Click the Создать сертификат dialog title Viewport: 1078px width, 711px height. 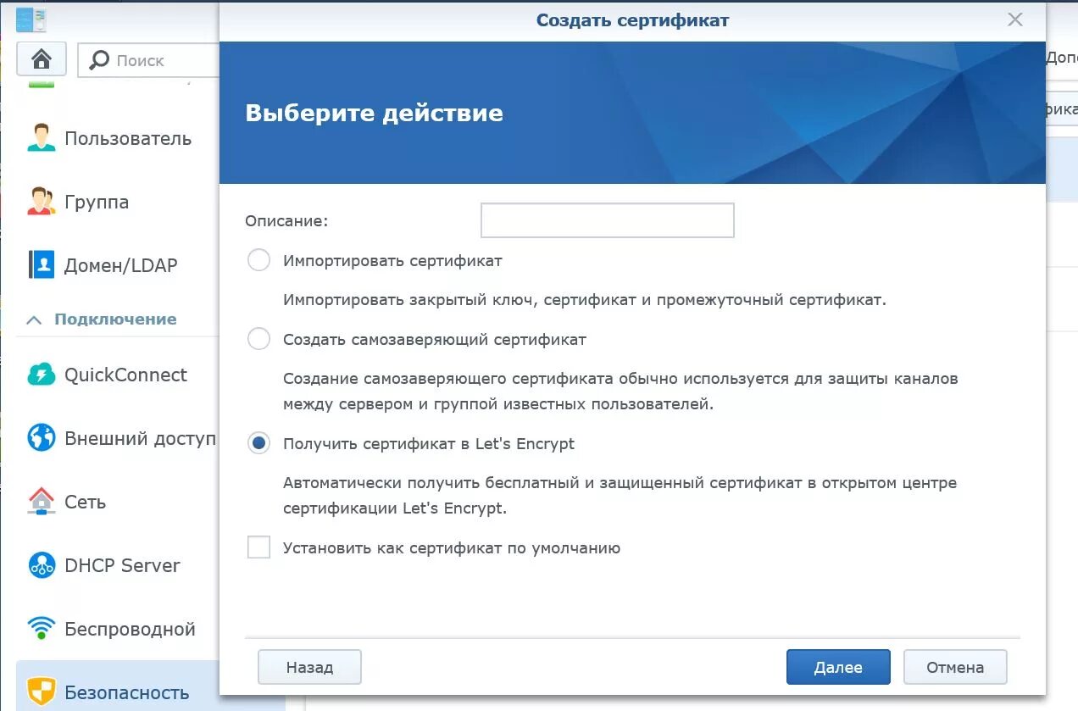(x=632, y=19)
